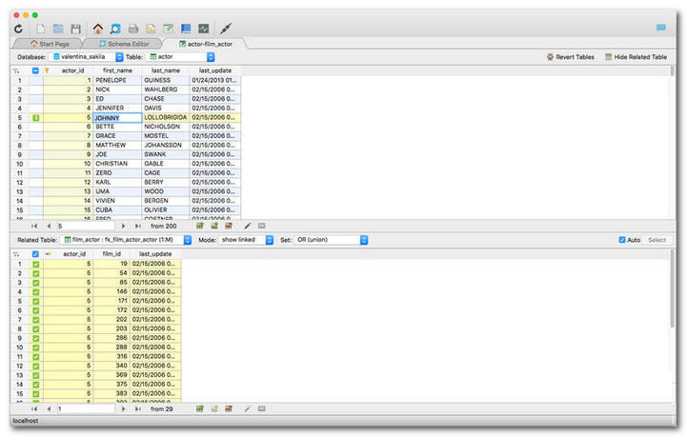This screenshot has height=437, width=687.
Task: Open the Related Table dropdown showing film_actor
Action: (127, 240)
